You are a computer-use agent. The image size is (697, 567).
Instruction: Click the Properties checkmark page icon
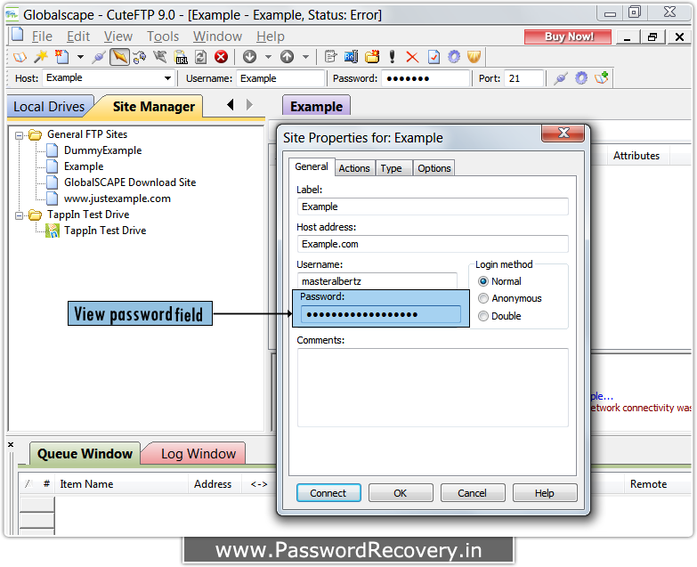[x=434, y=57]
